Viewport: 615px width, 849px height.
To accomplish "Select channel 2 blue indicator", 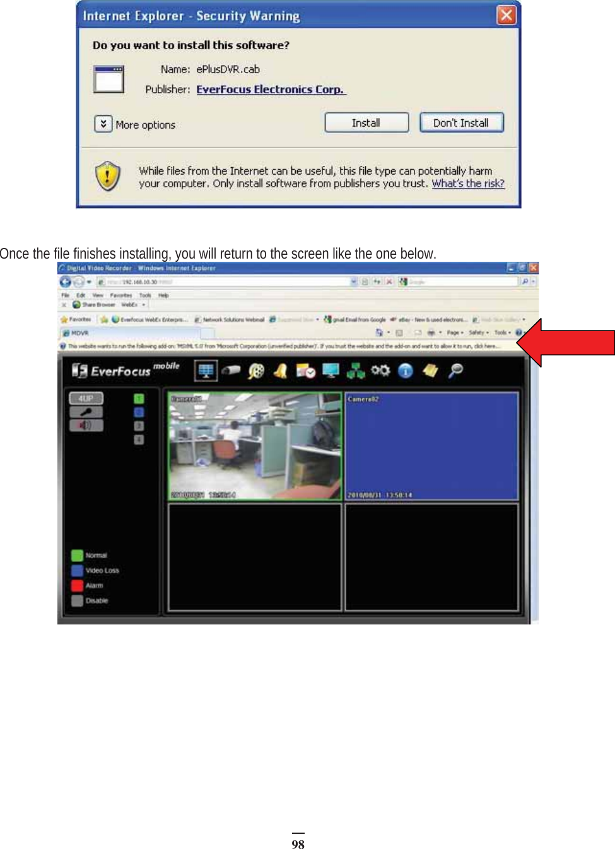I will pos(139,413).
